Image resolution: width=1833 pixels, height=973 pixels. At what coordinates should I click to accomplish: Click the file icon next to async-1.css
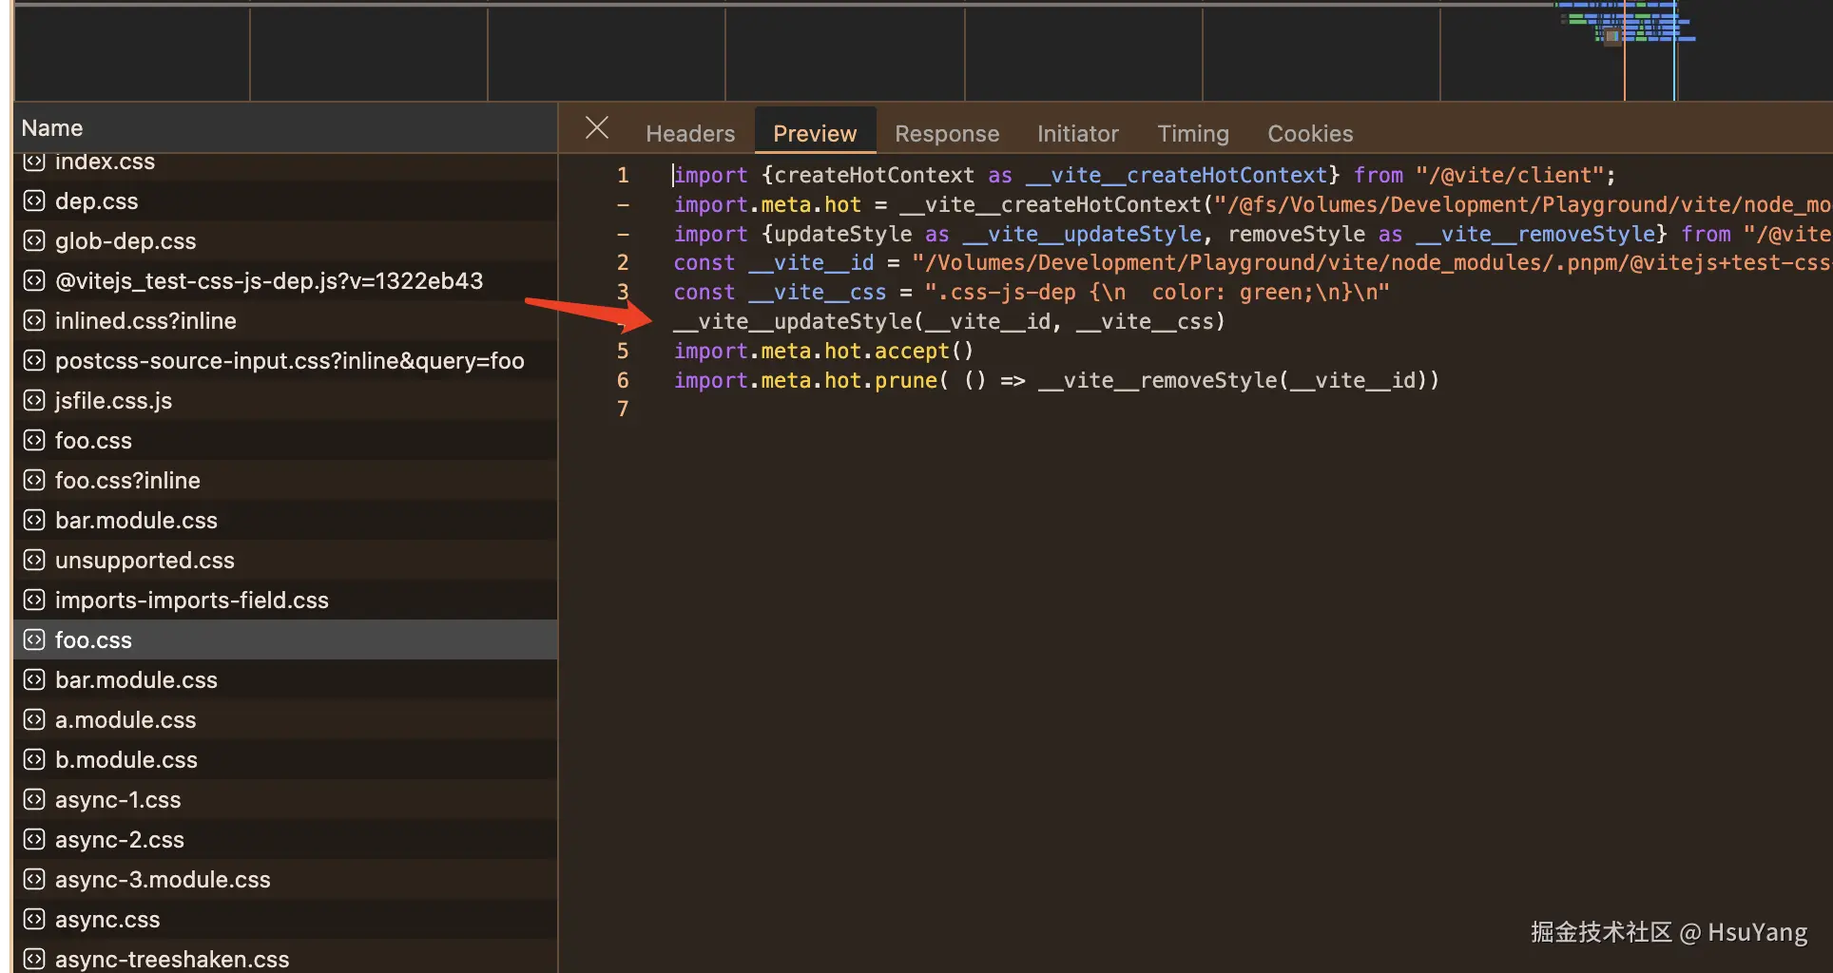34,800
